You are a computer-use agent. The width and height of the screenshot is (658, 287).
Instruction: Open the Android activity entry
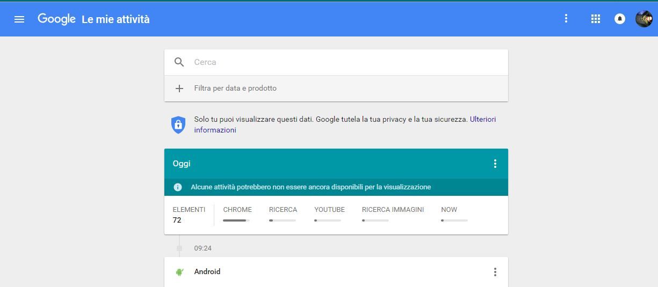pos(336,272)
